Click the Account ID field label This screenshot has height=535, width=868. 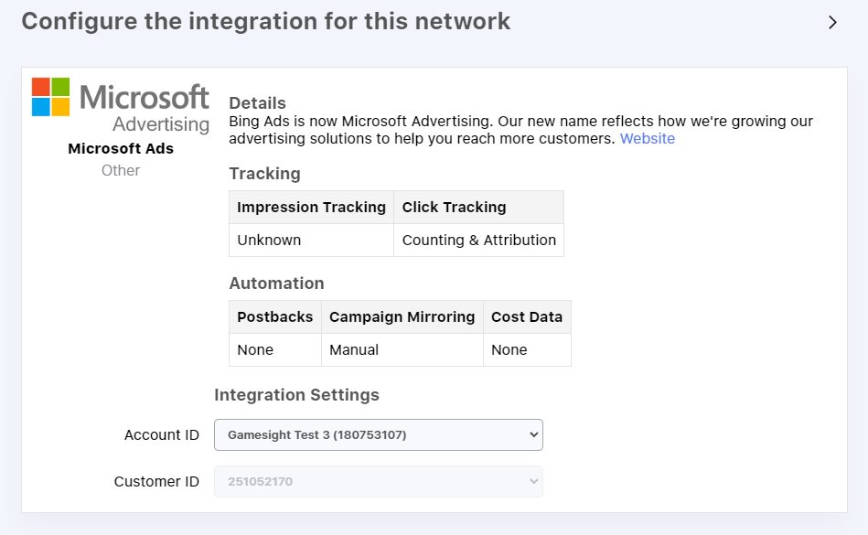(161, 435)
